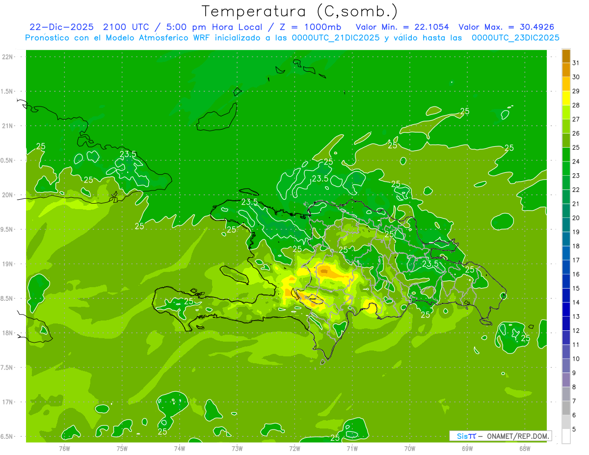The height and width of the screenshot is (455, 589).
Task: Click the "71W" longitude label
Action: [352, 448]
